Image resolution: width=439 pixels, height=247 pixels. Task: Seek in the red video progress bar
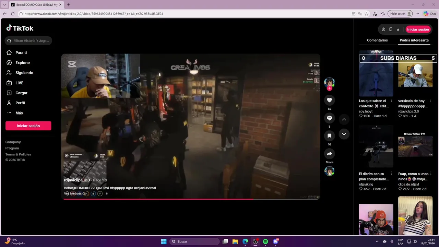(x=191, y=199)
